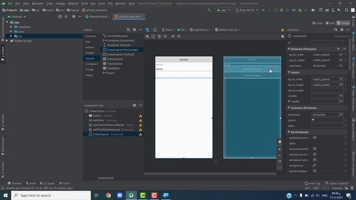Open the Pixel device-for-preview dropdown
Screen dimensions: 356x200
tap(168, 29)
